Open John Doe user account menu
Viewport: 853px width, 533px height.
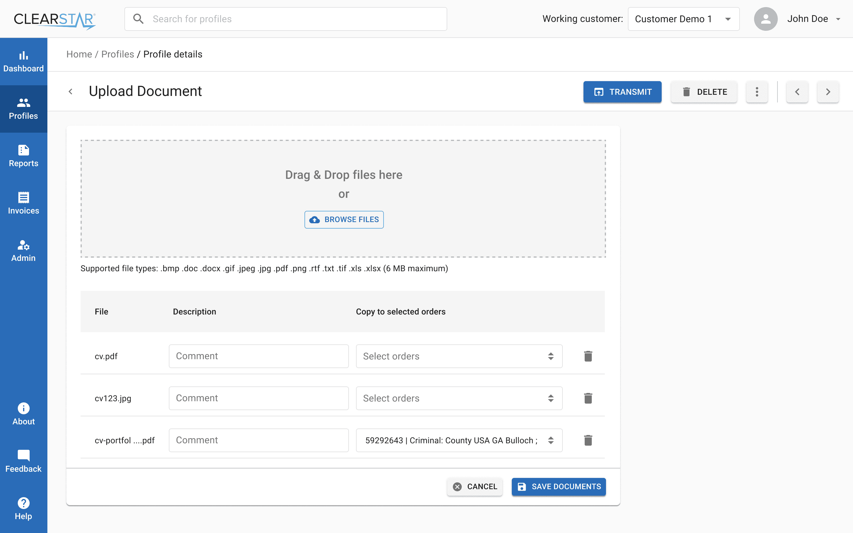(x=807, y=19)
